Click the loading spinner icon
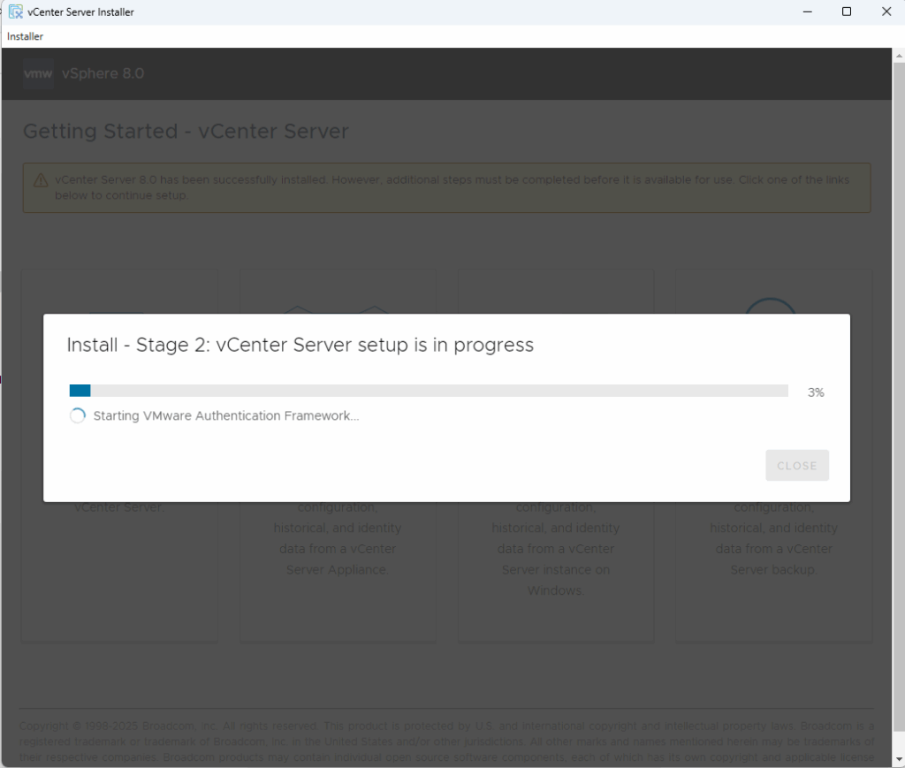Image resolution: width=905 pixels, height=768 pixels. pyautogui.click(x=78, y=415)
